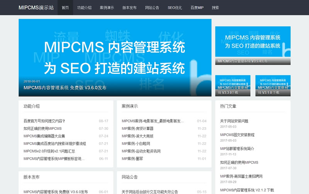309x194 pixels.
Task: Open article MIPCMSv2.0升级到v2.1问题汇总
Action: [49, 151]
